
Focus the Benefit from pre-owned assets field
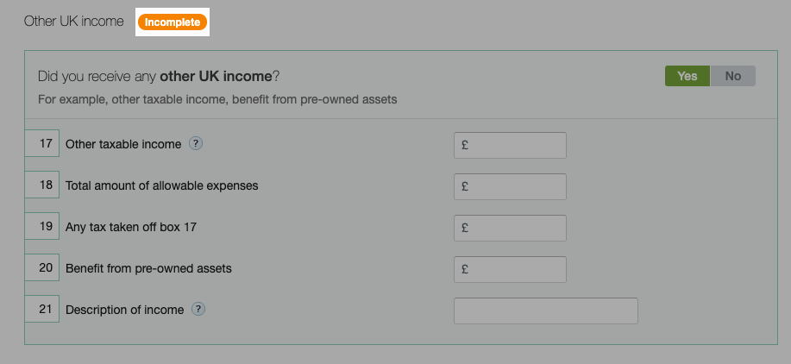tap(510, 269)
